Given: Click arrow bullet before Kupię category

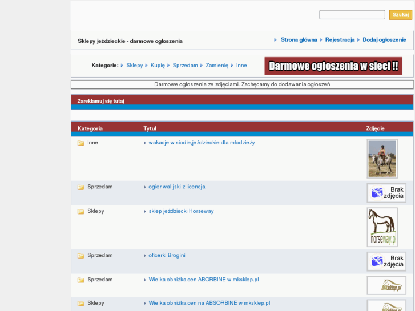Looking at the screenshot, I should coord(146,66).
